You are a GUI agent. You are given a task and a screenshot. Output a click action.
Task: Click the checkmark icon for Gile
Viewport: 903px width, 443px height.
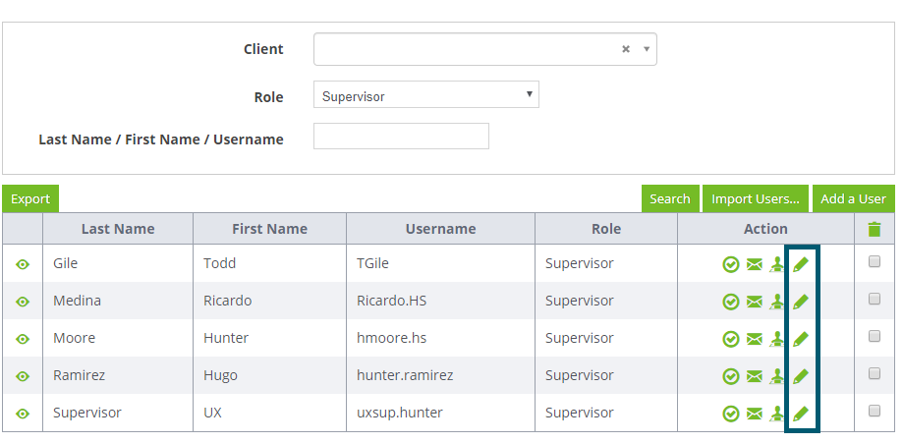pyautogui.click(x=731, y=264)
